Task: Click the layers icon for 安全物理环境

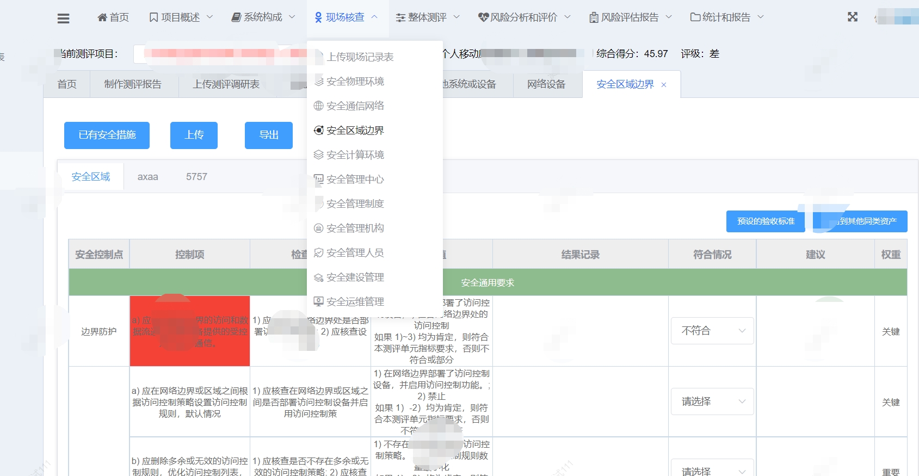Action: (319, 82)
